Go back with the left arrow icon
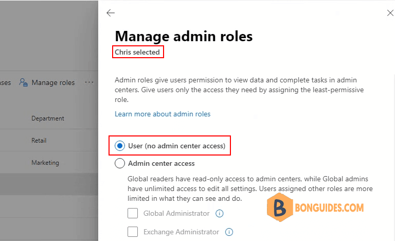The width and height of the screenshot is (395, 241). click(111, 13)
